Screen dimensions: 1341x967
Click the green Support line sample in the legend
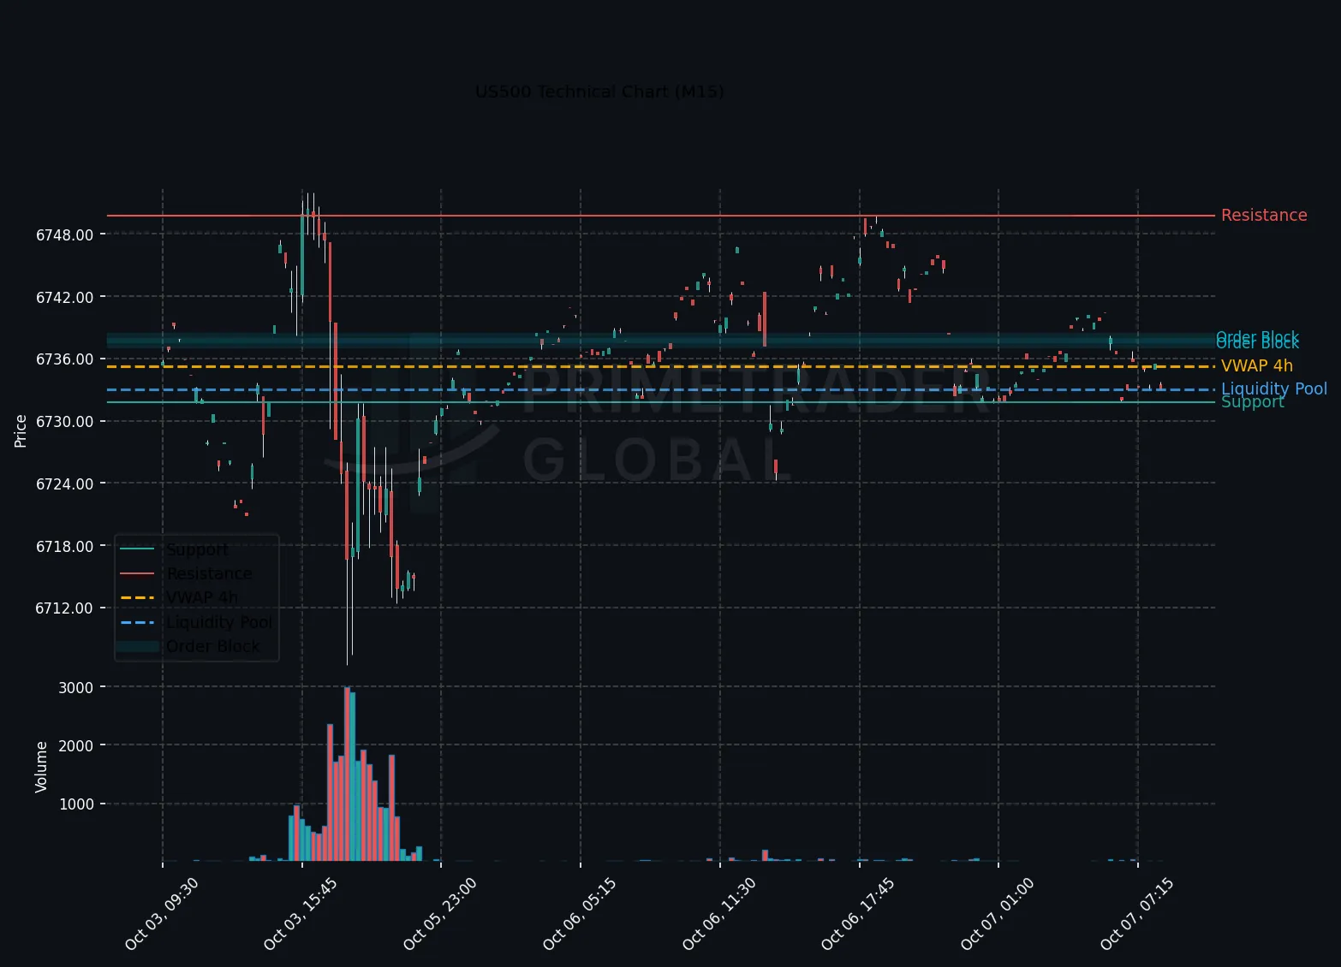pos(137,549)
